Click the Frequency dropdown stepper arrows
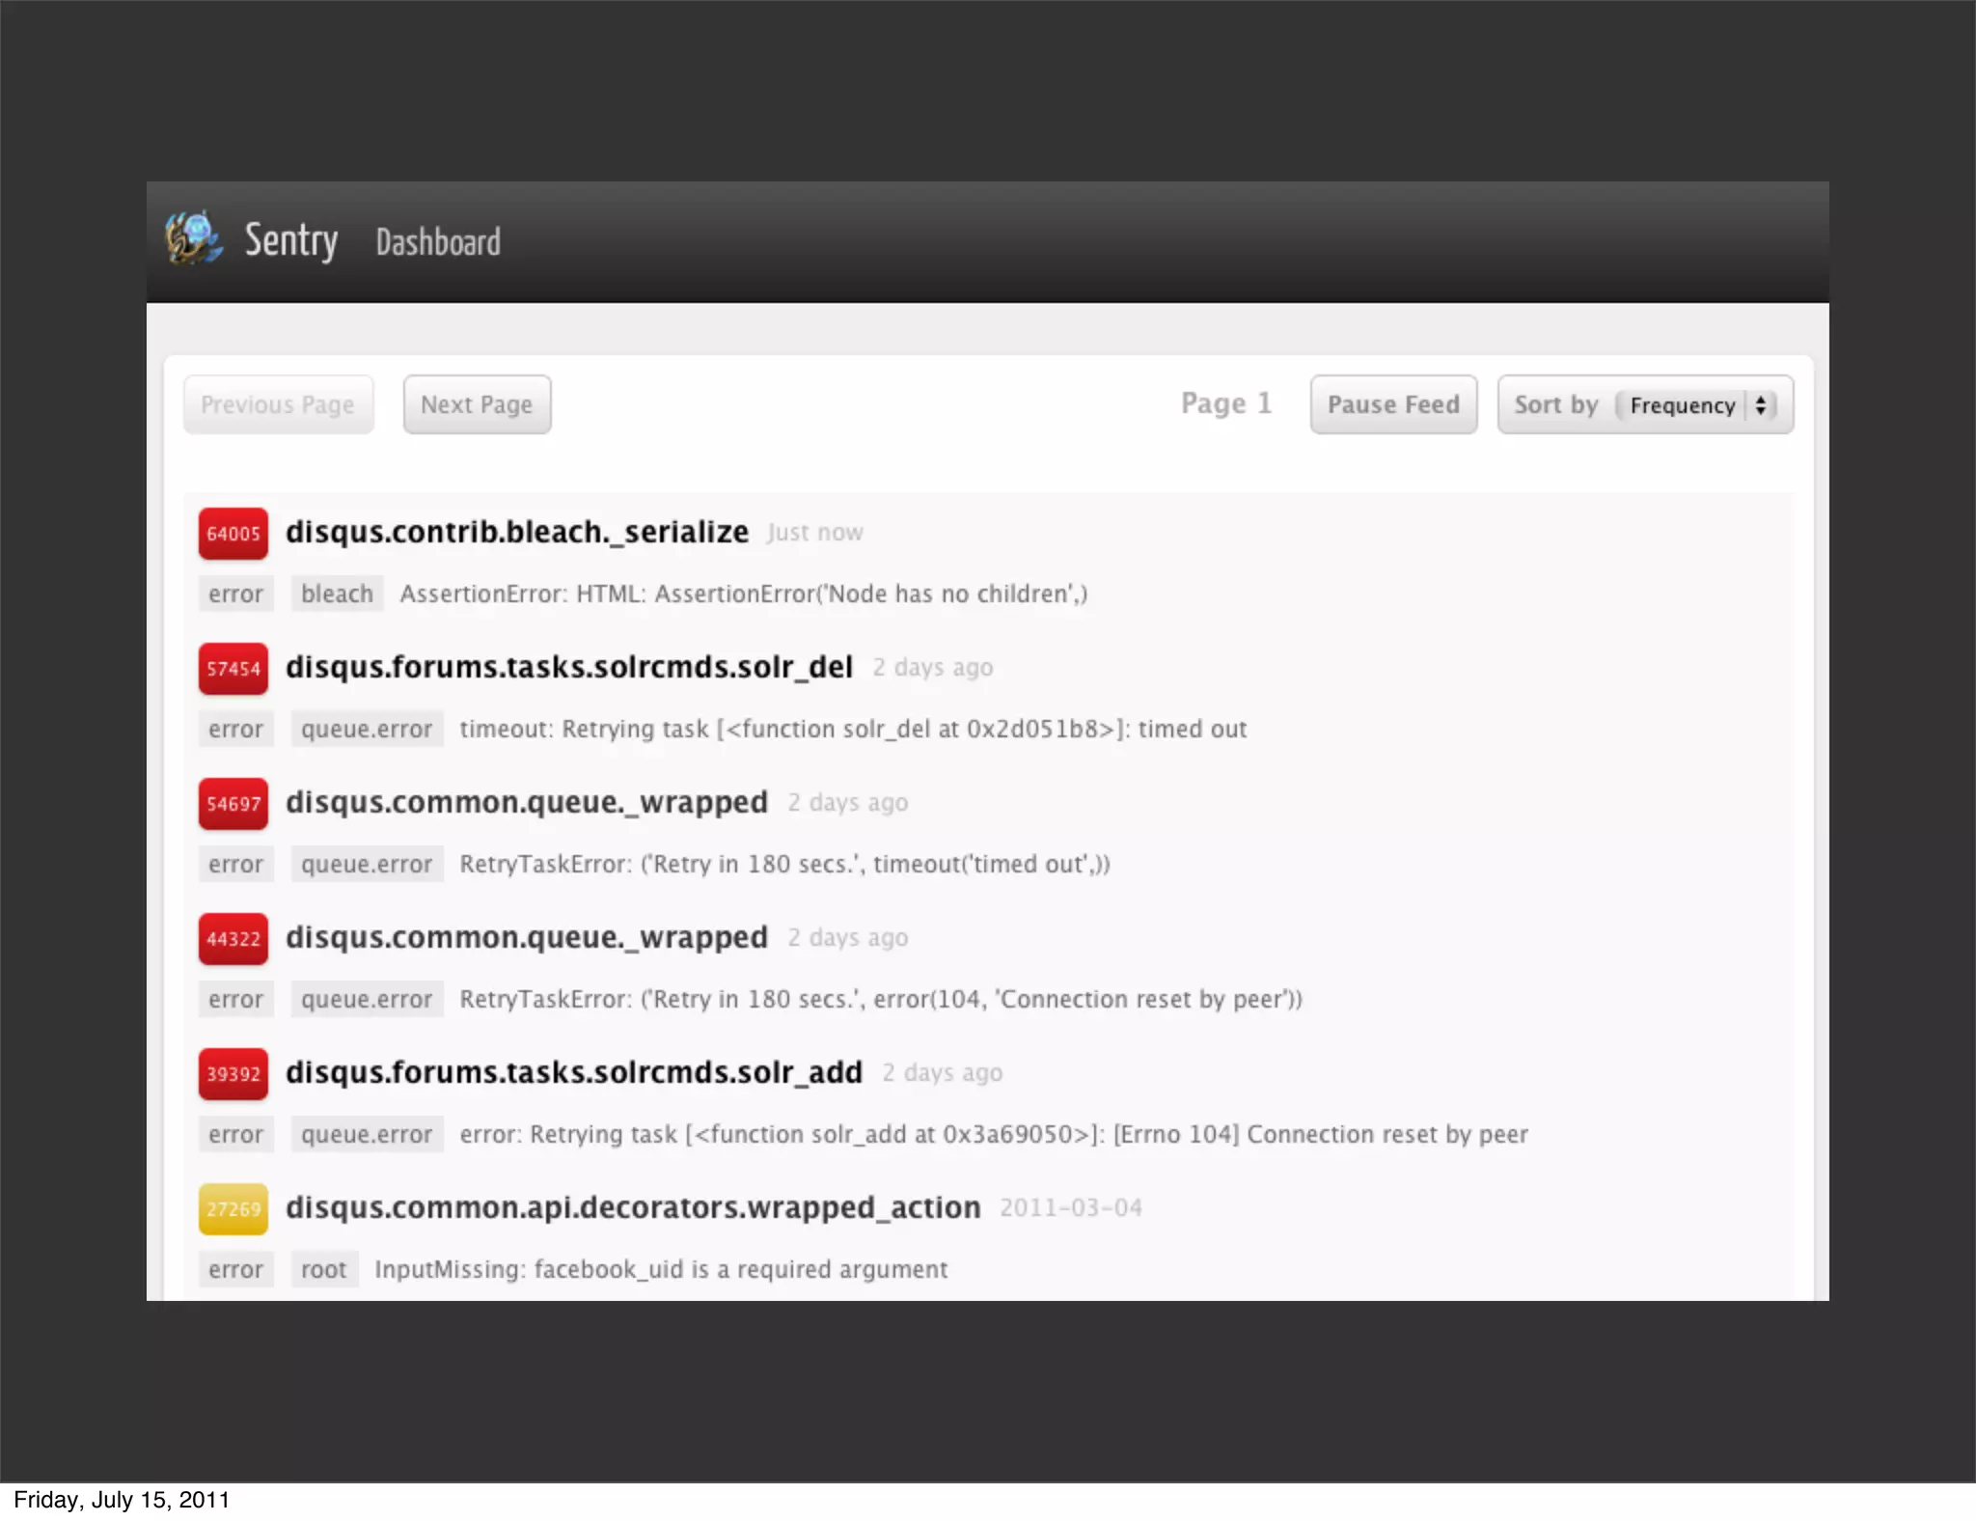Viewport: 1976px width, 1521px height. coord(1761,405)
